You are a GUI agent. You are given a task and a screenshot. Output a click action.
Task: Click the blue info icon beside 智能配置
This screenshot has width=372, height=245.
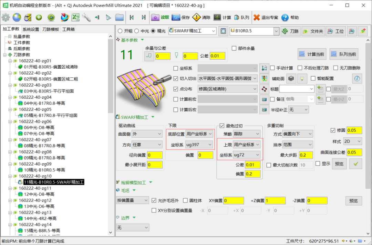357,78
